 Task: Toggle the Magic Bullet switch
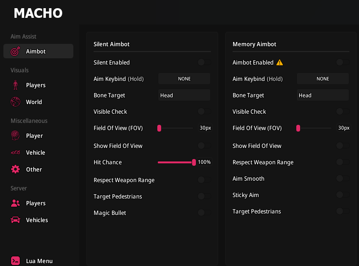point(204,213)
